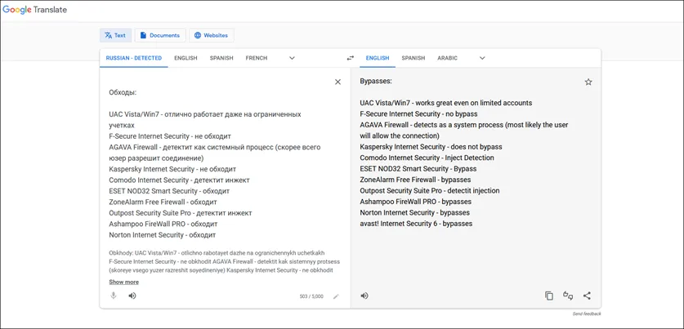The height and width of the screenshot is (329, 684).
Task: Click 'Ashampoo FireWall PRO - bypasses' translated line
Action: click(x=416, y=202)
